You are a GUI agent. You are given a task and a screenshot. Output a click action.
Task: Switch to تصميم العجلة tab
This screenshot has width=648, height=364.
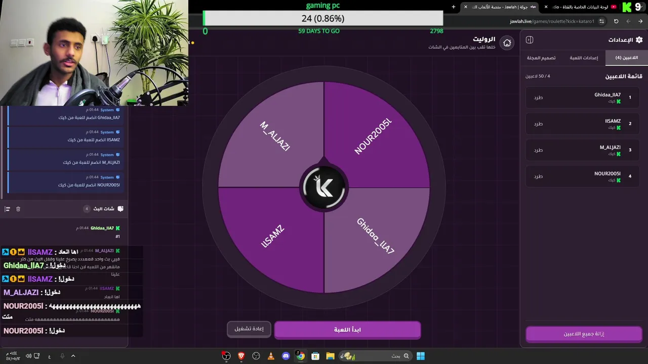tap(541, 58)
